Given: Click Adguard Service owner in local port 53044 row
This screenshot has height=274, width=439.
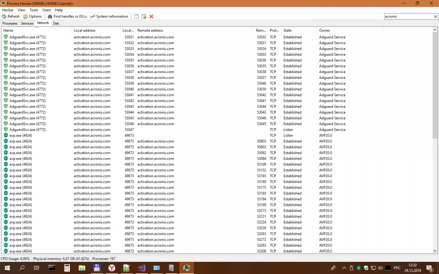Looking at the screenshot, I should click(x=332, y=112).
